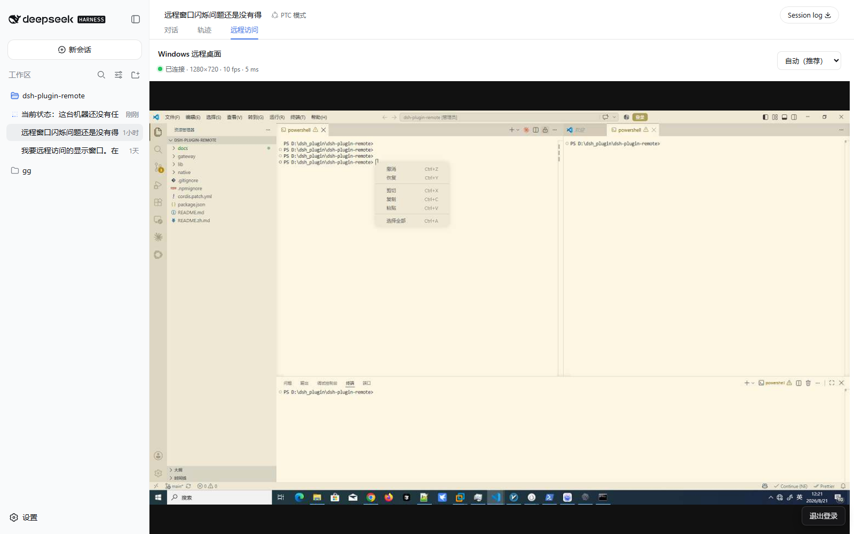This screenshot has width=854, height=534.
Task: Go back using the VS Code navigation arrow
Action: 384,117
